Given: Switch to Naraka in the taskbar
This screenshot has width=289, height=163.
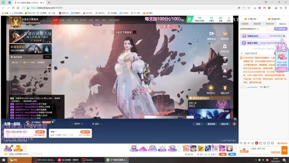Looking at the screenshot, I should pyautogui.click(x=92, y=160).
